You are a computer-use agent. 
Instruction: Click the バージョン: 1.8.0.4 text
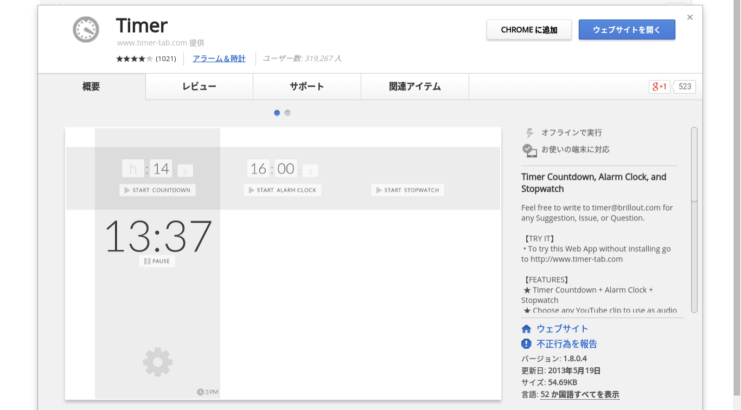tap(554, 359)
